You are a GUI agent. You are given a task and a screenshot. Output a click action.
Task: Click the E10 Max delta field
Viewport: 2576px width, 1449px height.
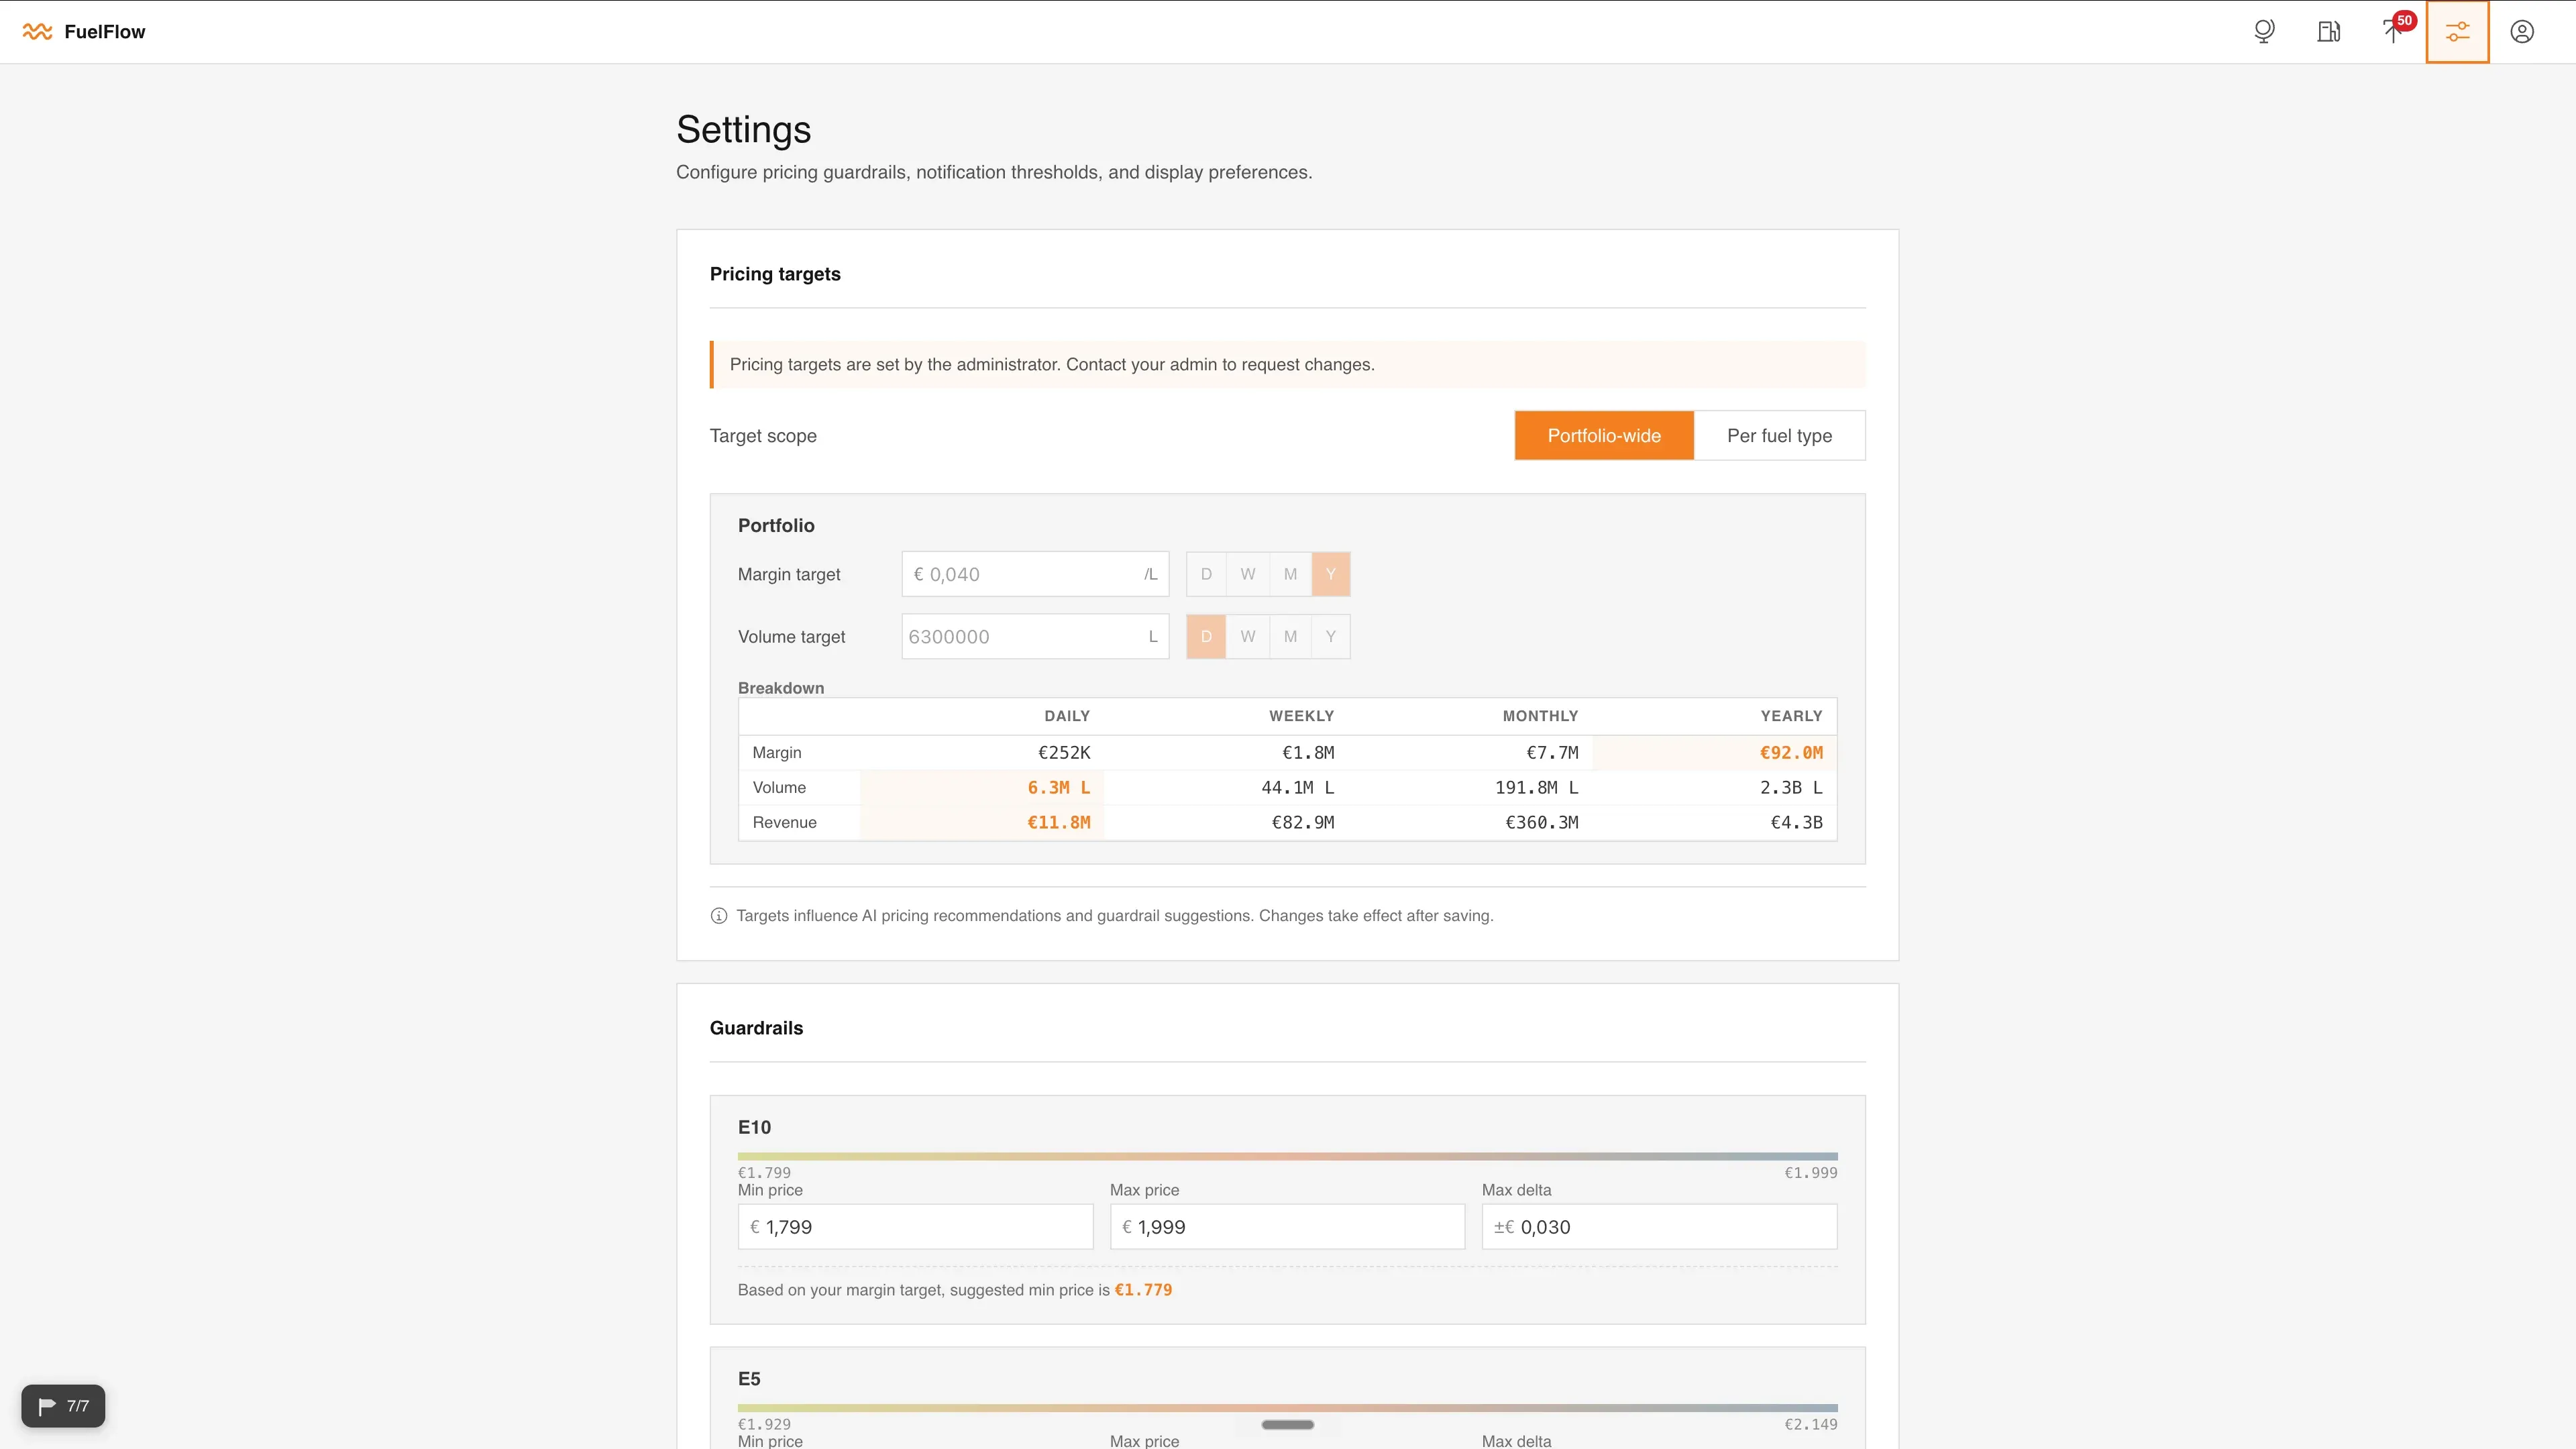1659,1227
